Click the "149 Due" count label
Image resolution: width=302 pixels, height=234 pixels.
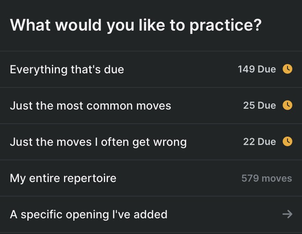[257, 69]
